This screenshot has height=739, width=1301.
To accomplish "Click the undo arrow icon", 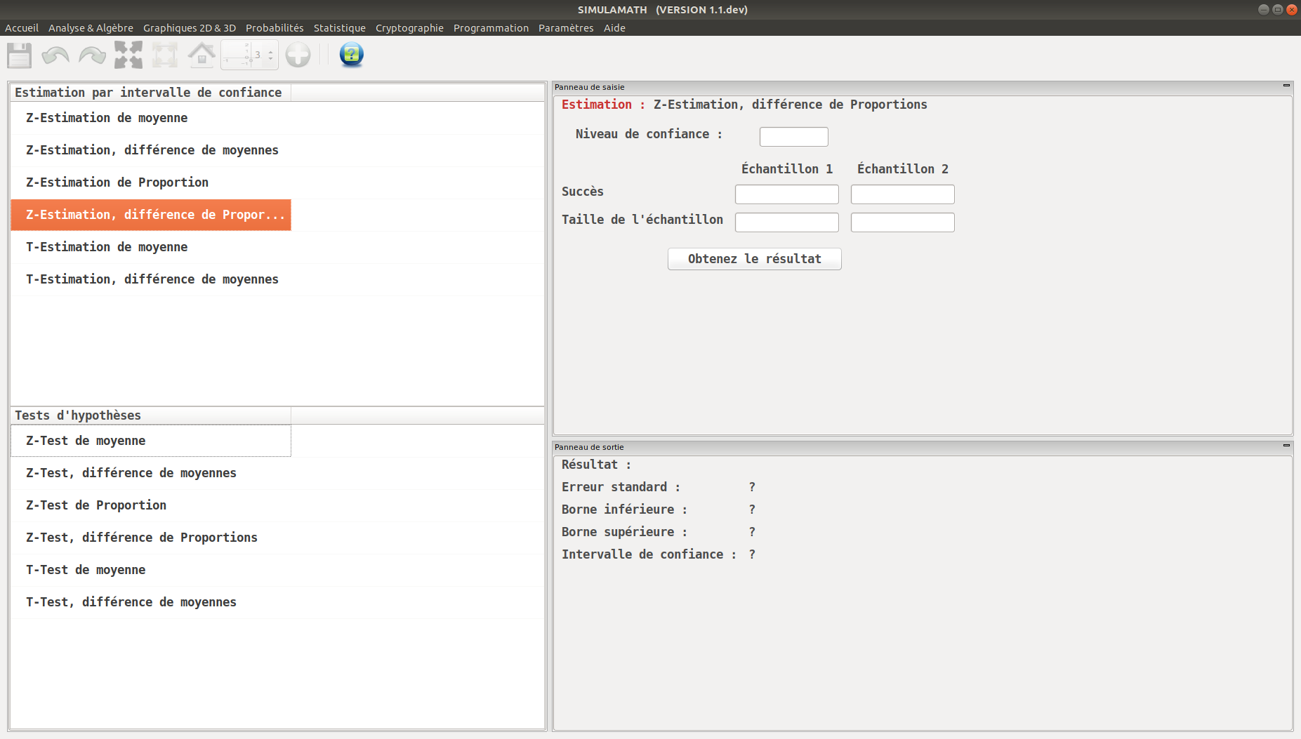I will point(55,55).
